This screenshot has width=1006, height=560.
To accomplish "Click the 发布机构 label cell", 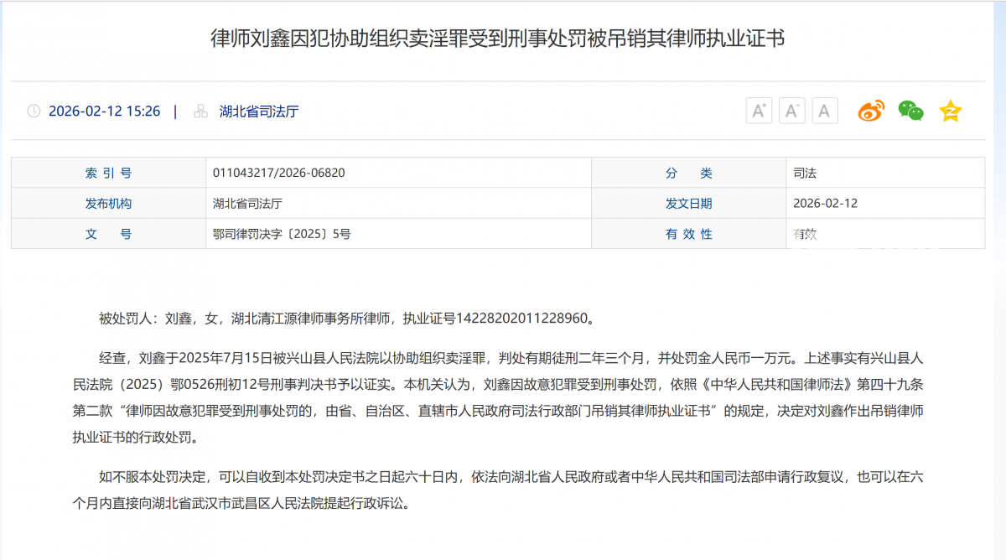I will [x=108, y=204].
